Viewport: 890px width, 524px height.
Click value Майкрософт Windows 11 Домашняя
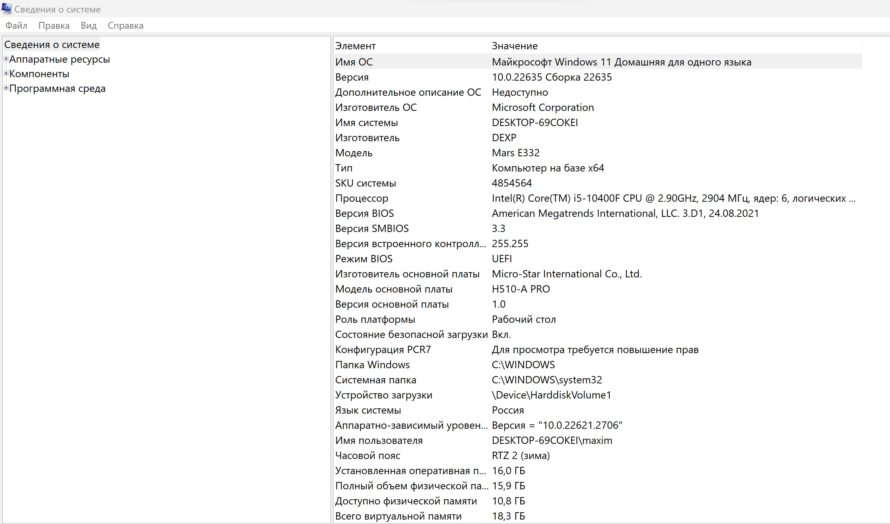(x=622, y=62)
